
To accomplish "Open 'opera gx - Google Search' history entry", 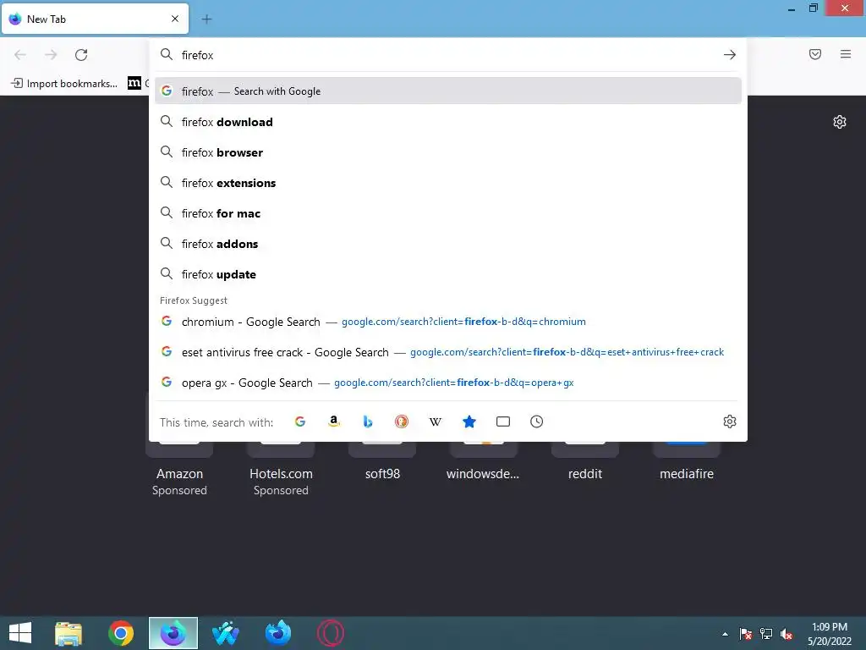I will 448,383.
